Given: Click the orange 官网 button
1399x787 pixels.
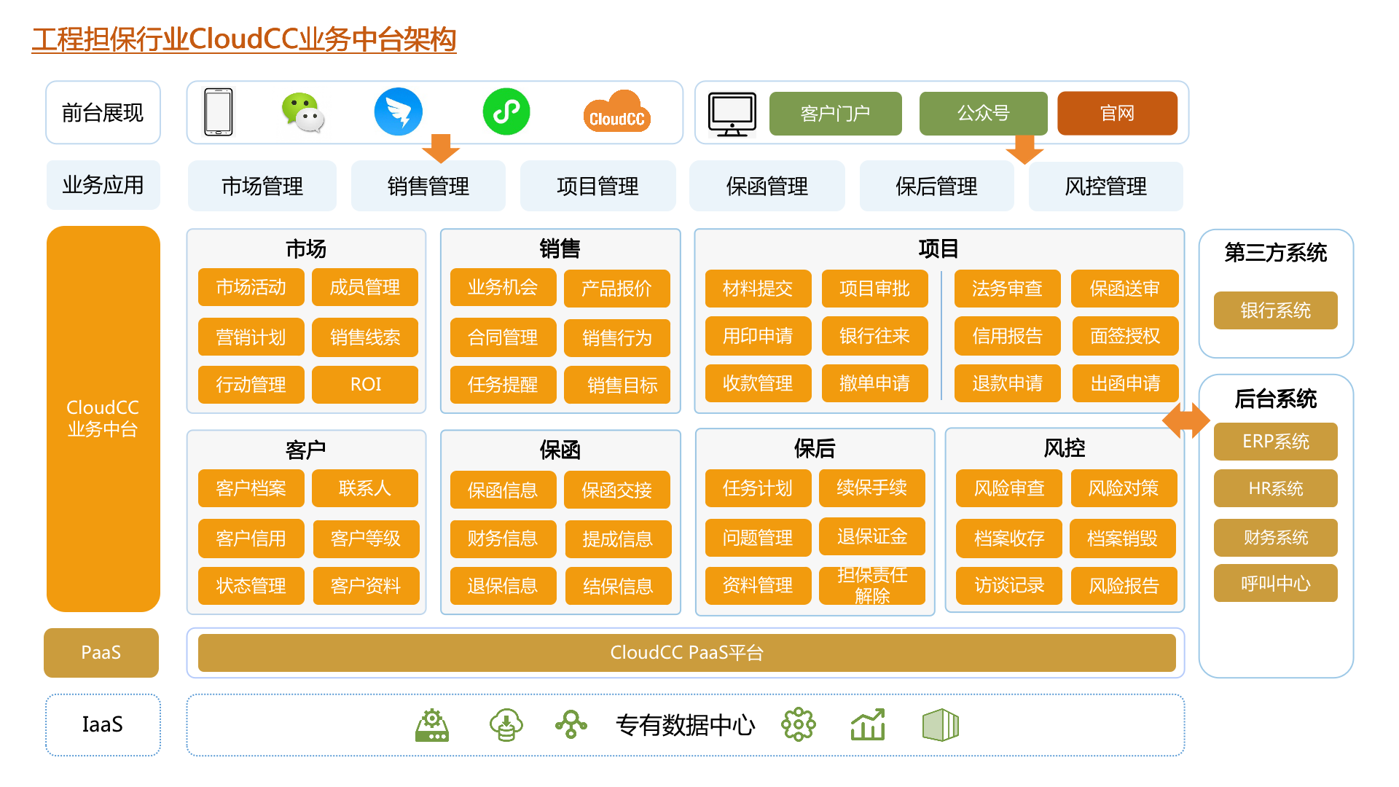Looking at the screenshot, I should [1117, 114].
